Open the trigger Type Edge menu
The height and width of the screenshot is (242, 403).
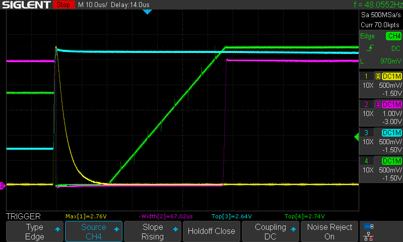click(35, 231)
